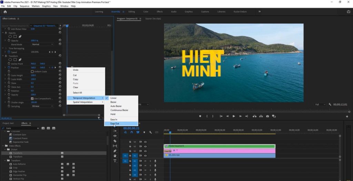Open Sampling Bilinear dropdown
Image resolution: width=353 pixels, height=181 pixels.
click(42, 106)
